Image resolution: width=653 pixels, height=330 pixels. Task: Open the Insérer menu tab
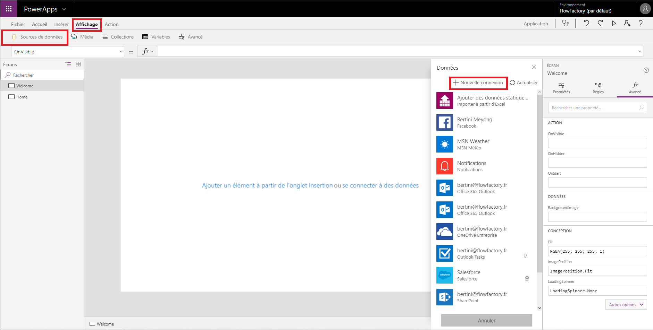[61, 24]
